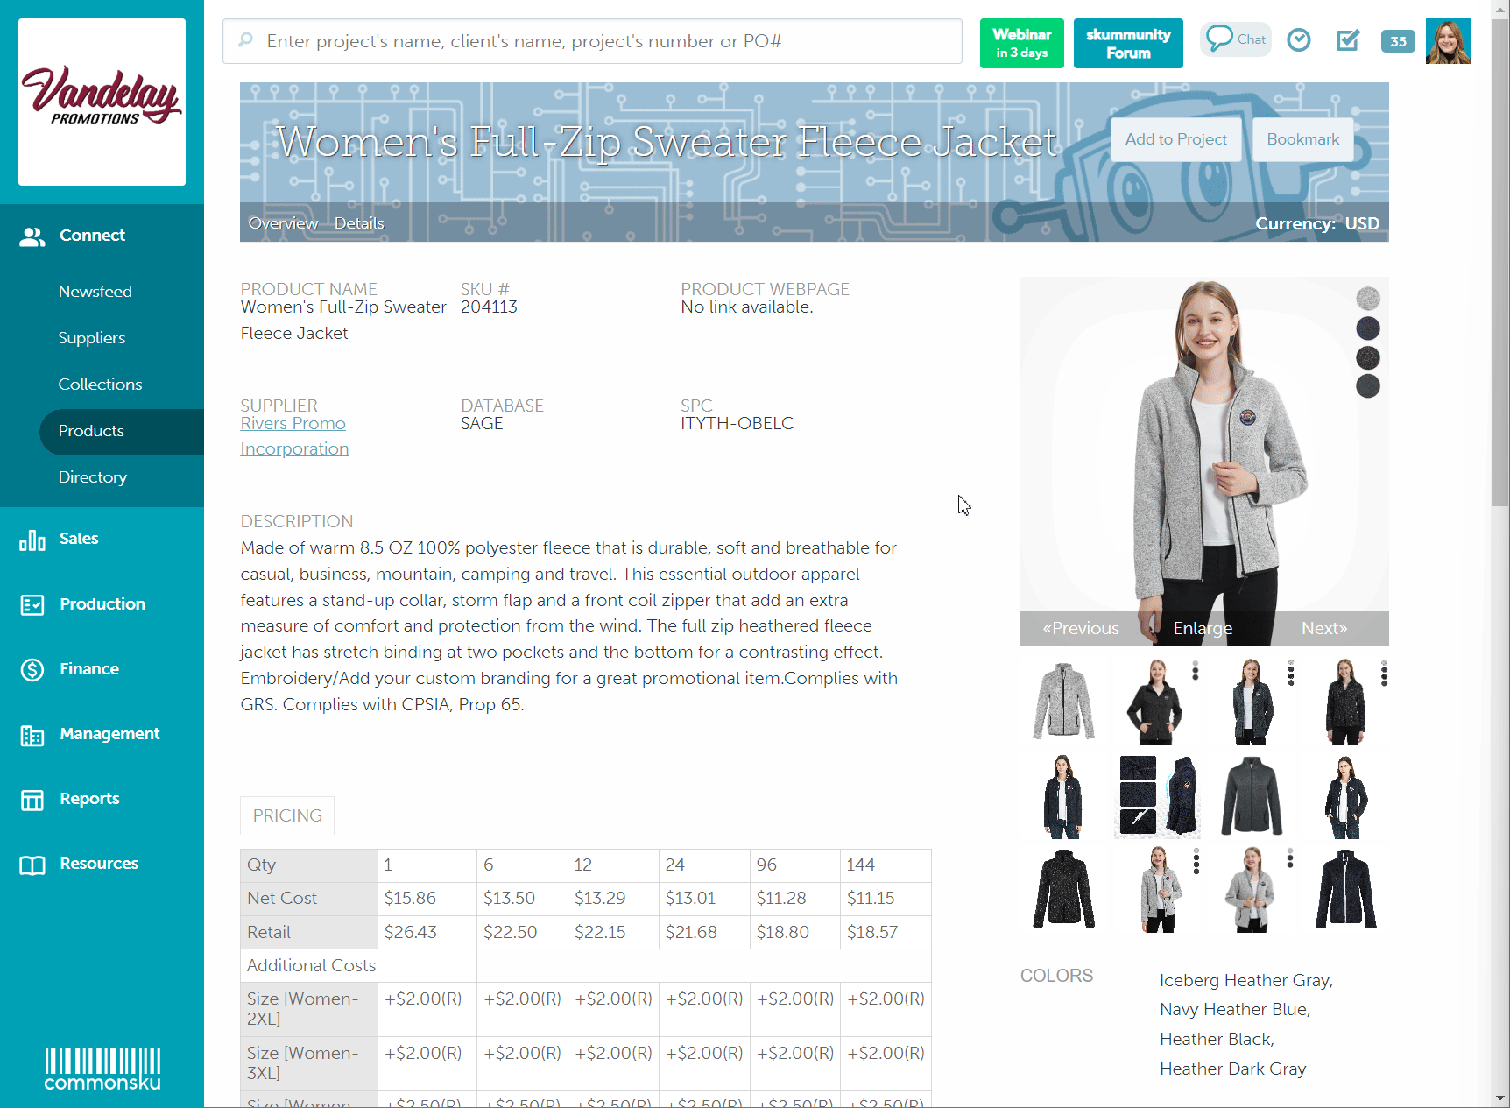
Task: Open the Chat panel
Action: (1235, 39)
